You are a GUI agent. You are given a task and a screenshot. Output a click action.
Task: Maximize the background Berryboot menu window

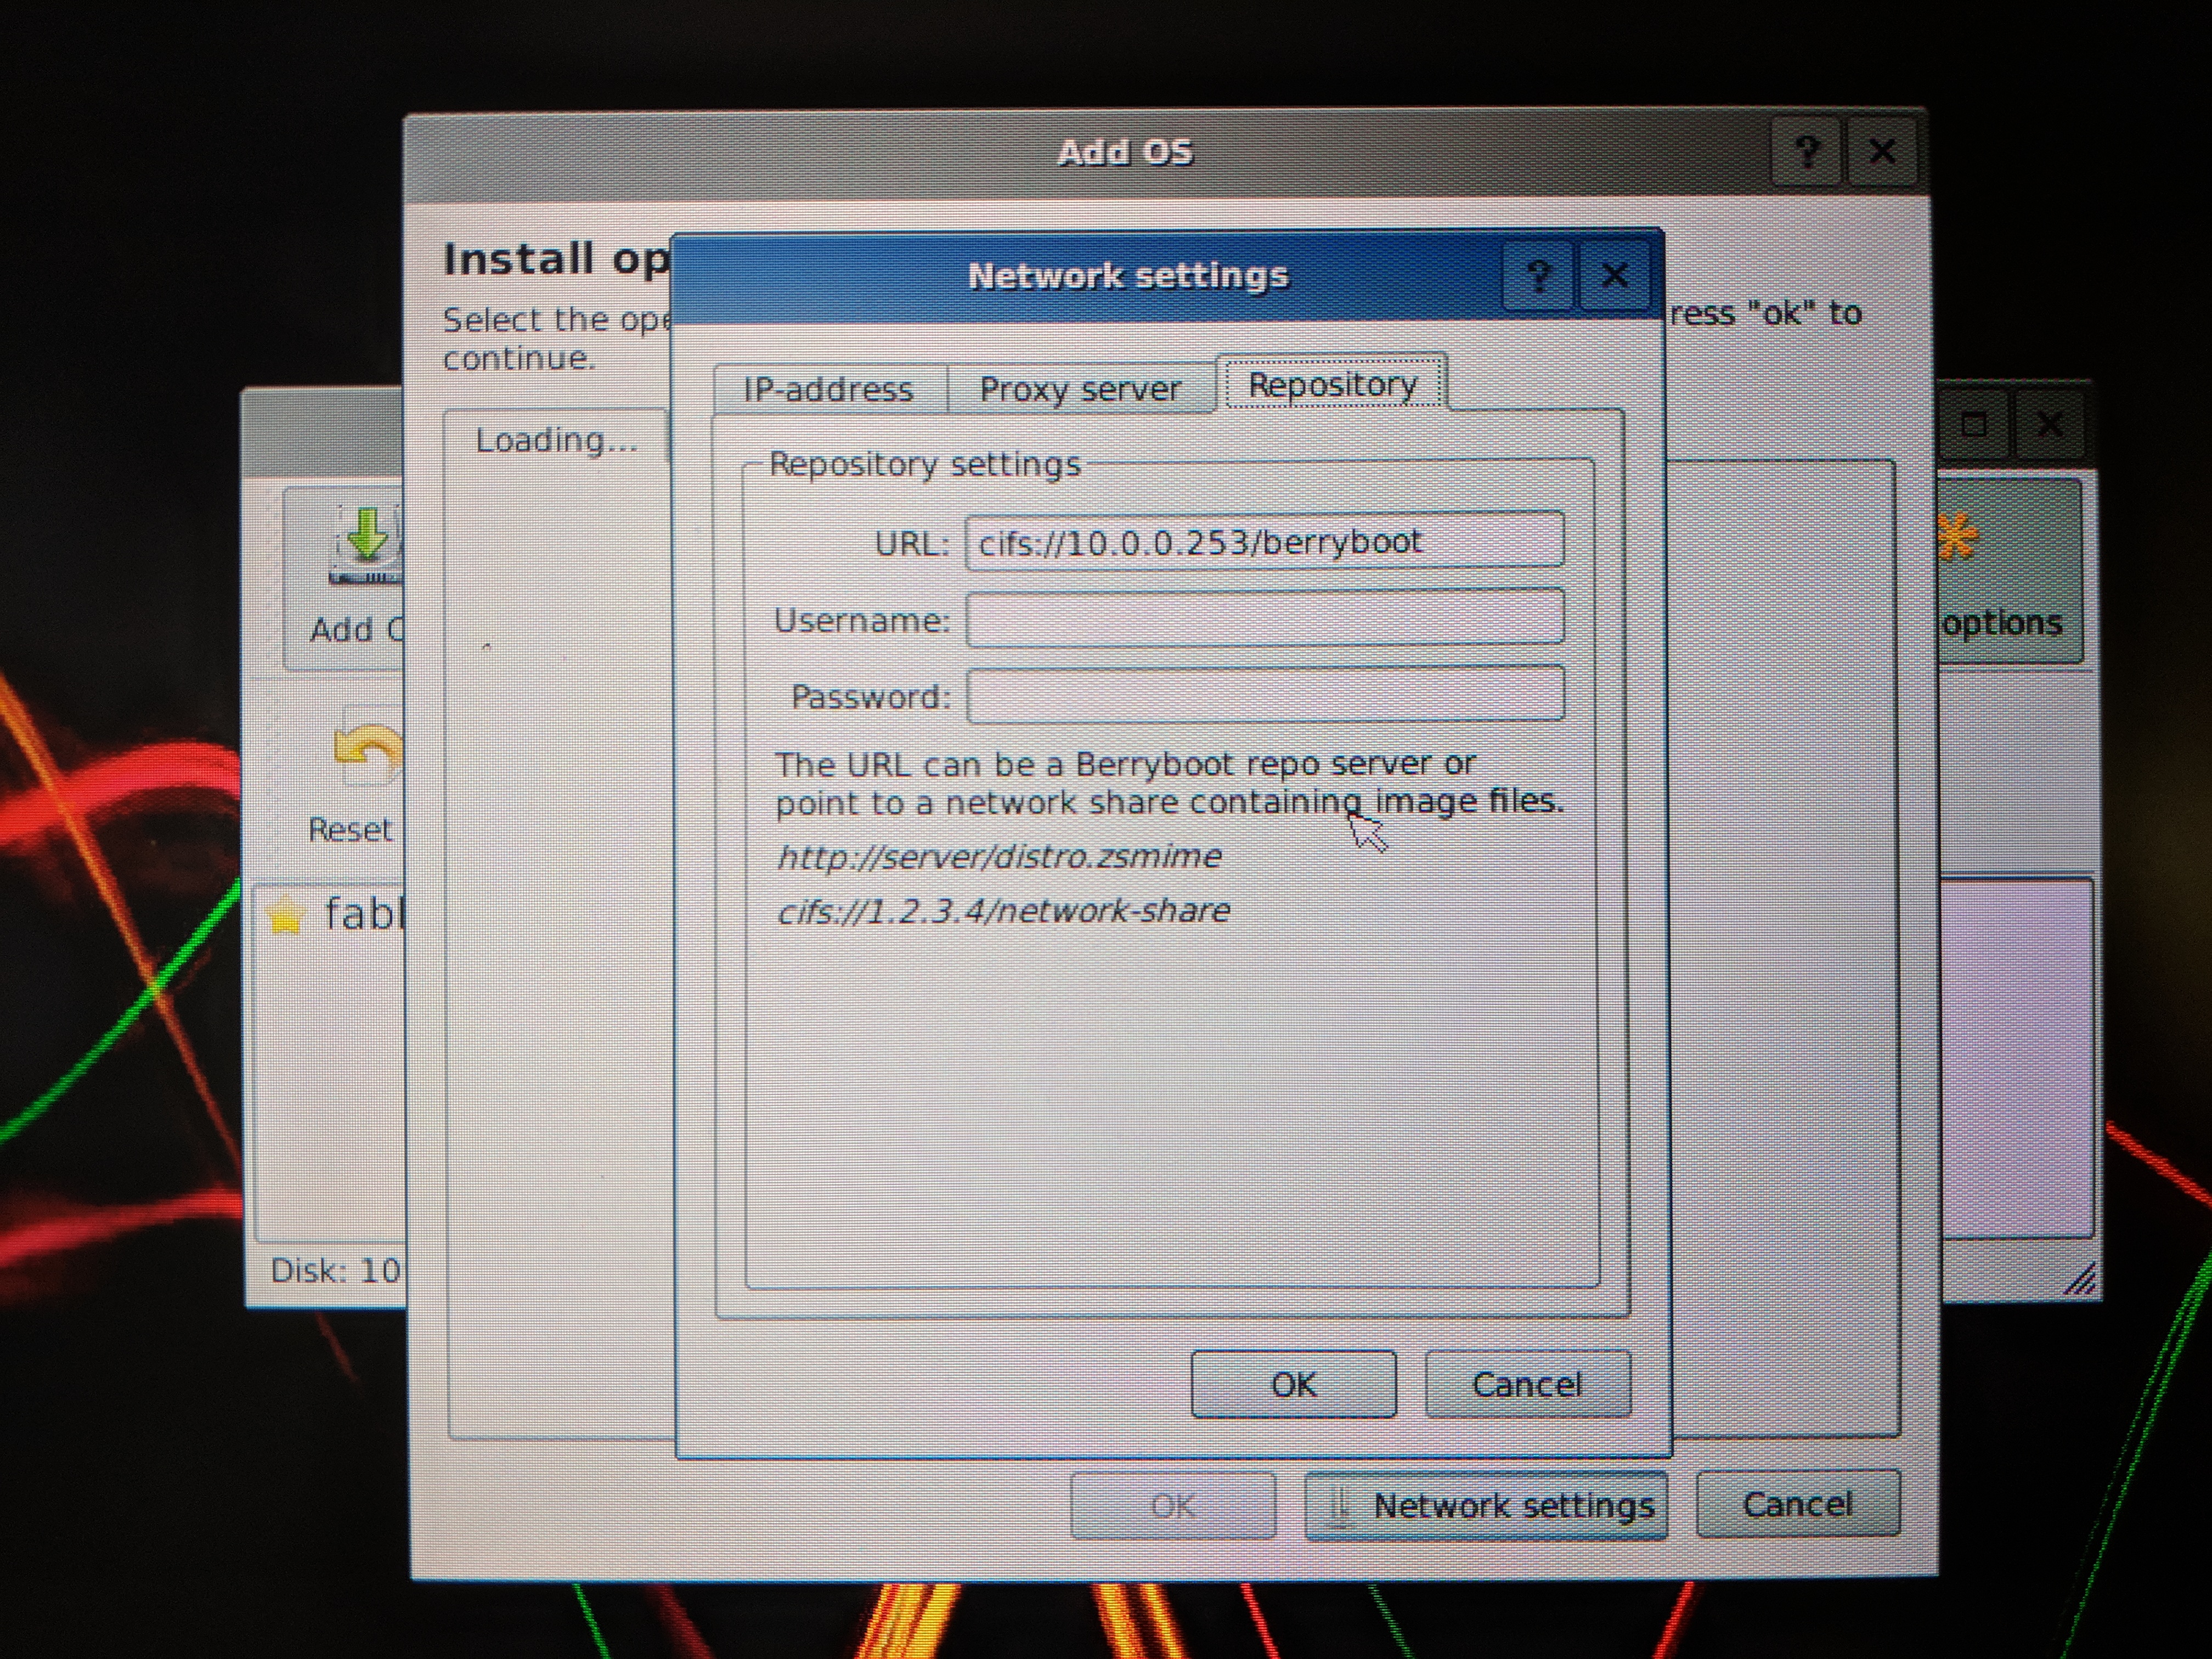[x=1973, y=425]
